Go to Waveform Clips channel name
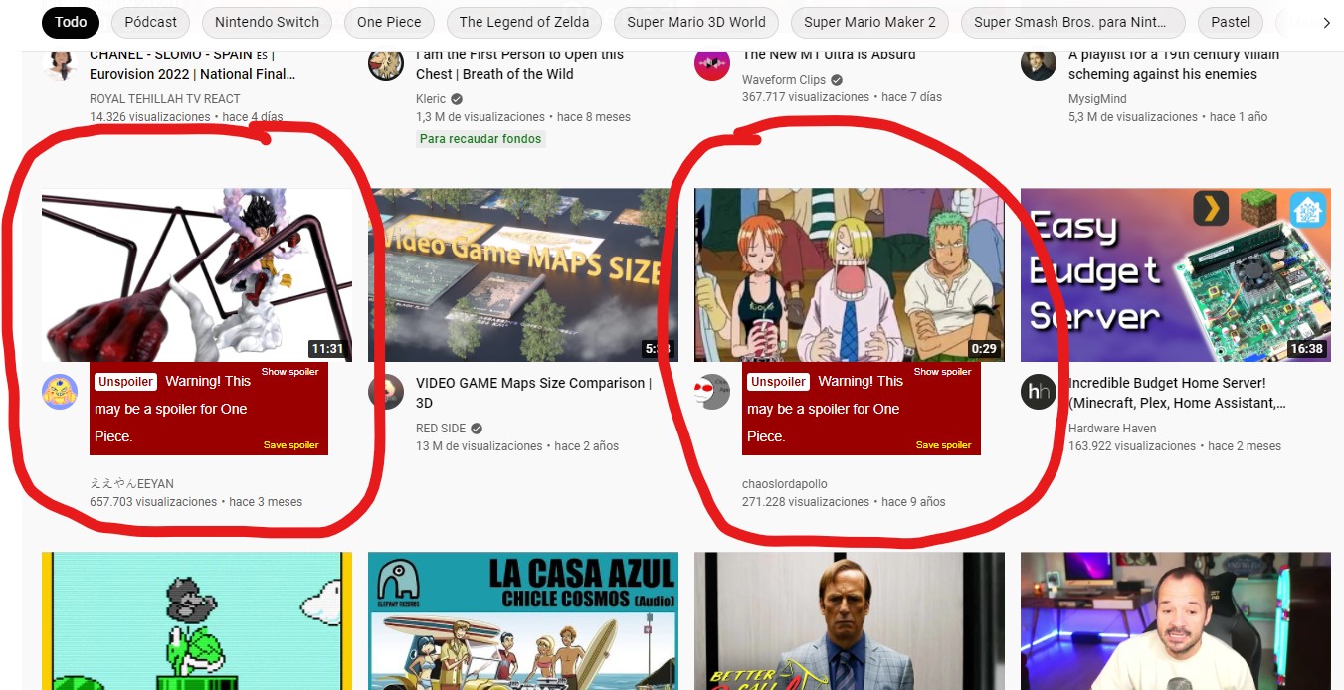The height and width of the screenshot is (690, 1344). [x=784, y=80]
